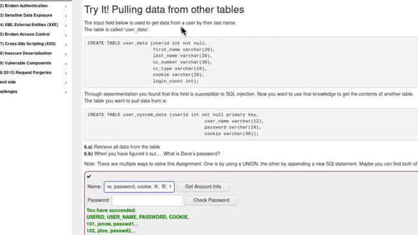Expand the Request Forgeries chevron

65,73
